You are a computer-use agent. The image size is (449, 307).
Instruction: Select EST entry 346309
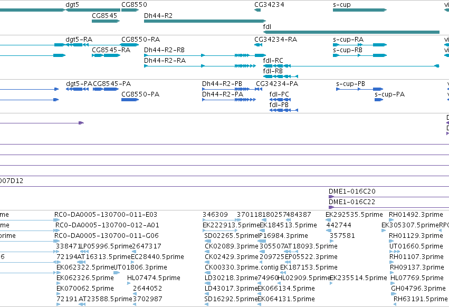(x=215, y=215)
